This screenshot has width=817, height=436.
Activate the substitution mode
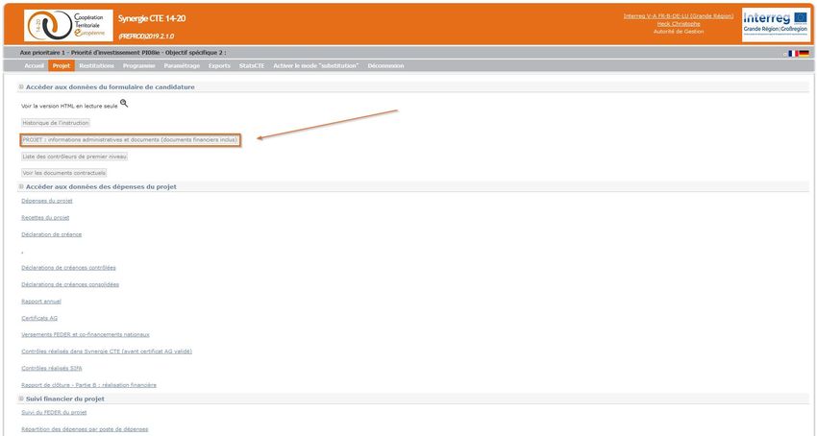pyautogui.click(x=316, y=65)
